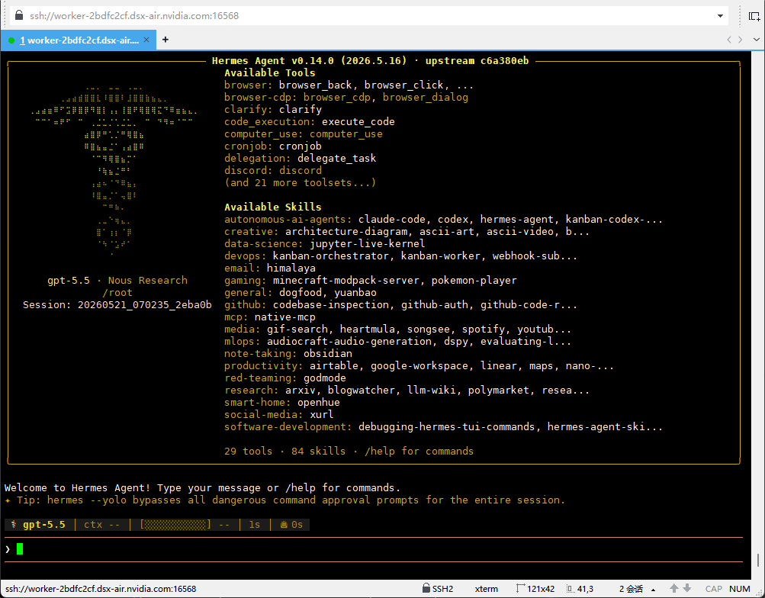Click the 41,3 cursor position indicator

coord(580,589)
